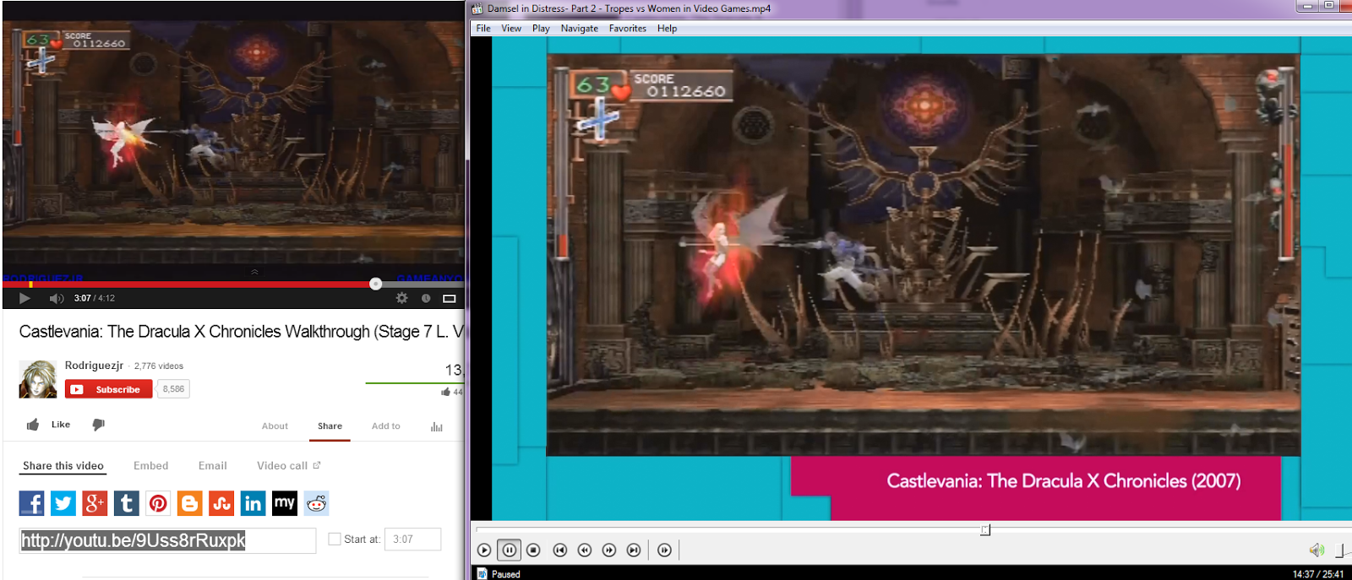Open the About tab under the video
The image size is (1352, 580).
[x=275, y=426]
